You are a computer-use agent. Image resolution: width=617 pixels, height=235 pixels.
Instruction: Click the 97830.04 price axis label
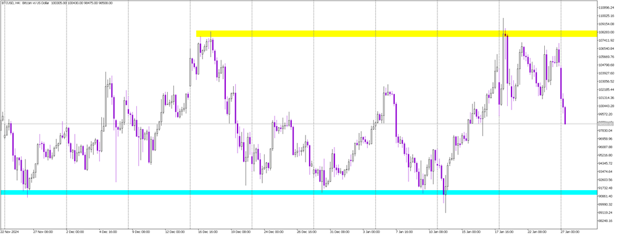605,130
